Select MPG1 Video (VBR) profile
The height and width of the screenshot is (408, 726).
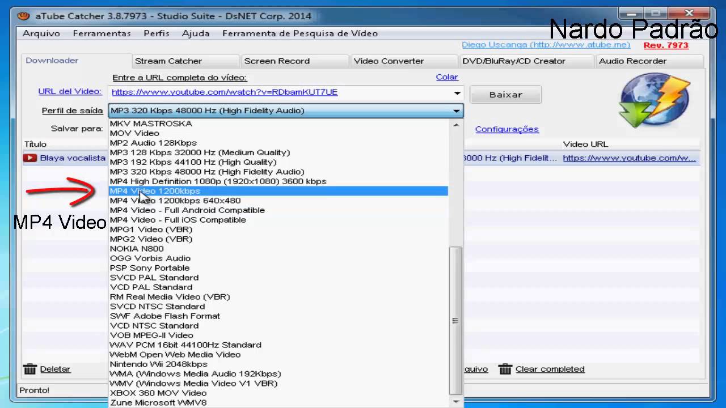(x=278, y=229)
